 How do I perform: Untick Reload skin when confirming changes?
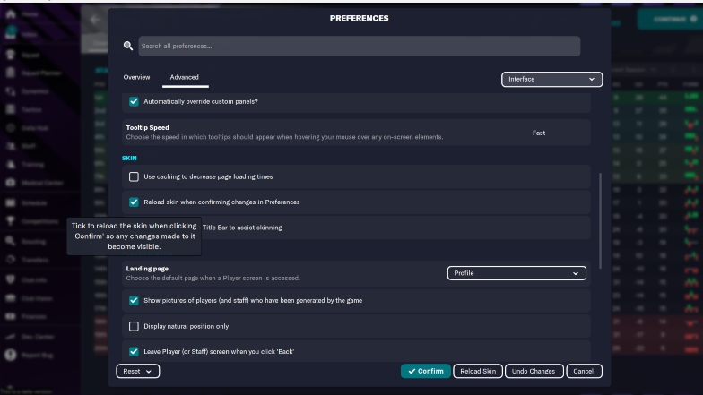[134, 202]
